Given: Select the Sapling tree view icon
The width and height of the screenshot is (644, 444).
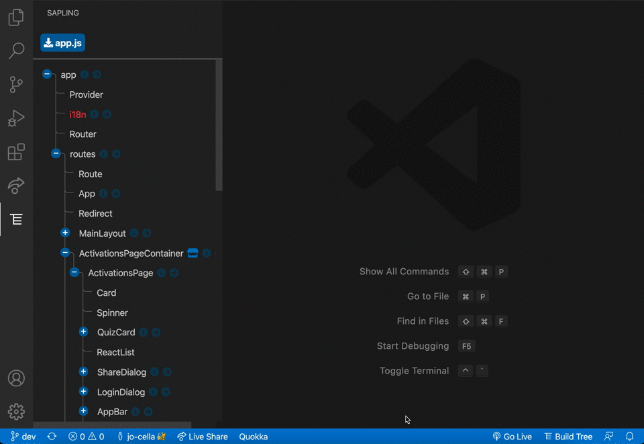Looking at the screenshot, I should [16, 219].
